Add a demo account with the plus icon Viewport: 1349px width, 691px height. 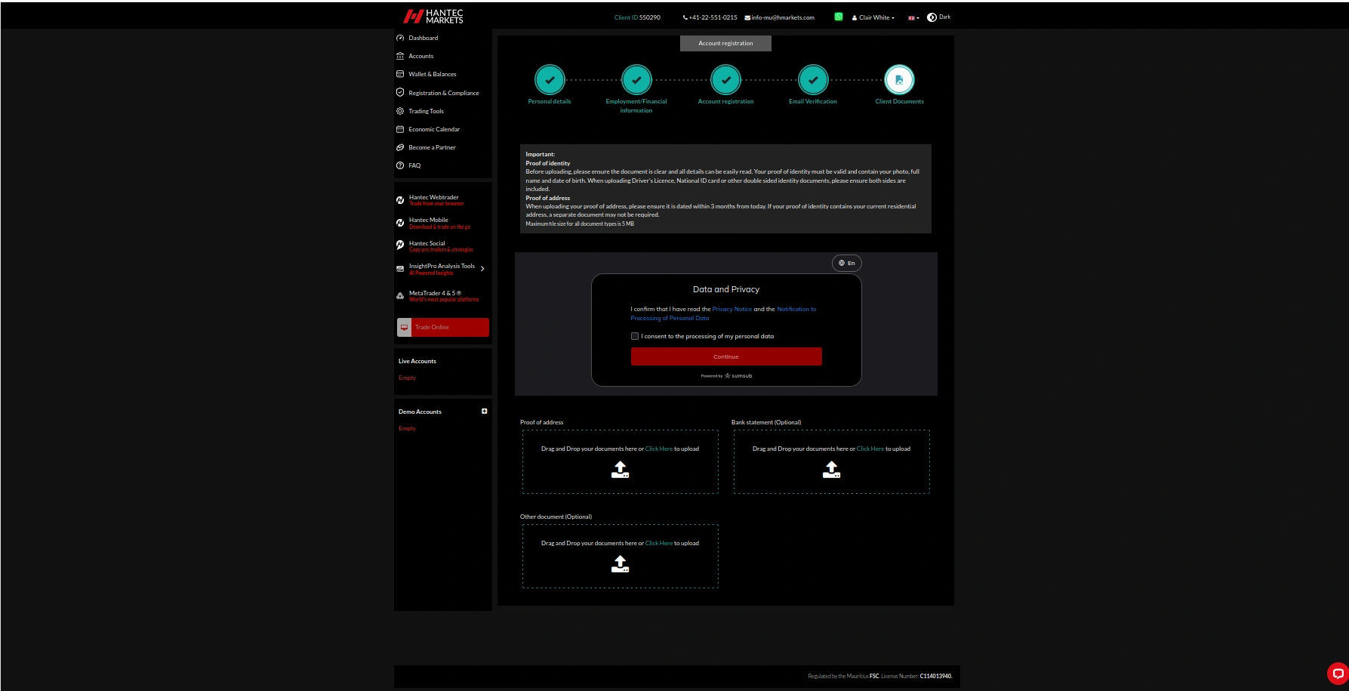pyautogui.click(x=484, y=411)
